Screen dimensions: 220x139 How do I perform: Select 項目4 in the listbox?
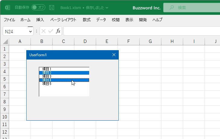click(64, 80)
